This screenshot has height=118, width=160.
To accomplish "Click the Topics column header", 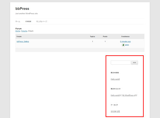I will (x=92, y=36).
